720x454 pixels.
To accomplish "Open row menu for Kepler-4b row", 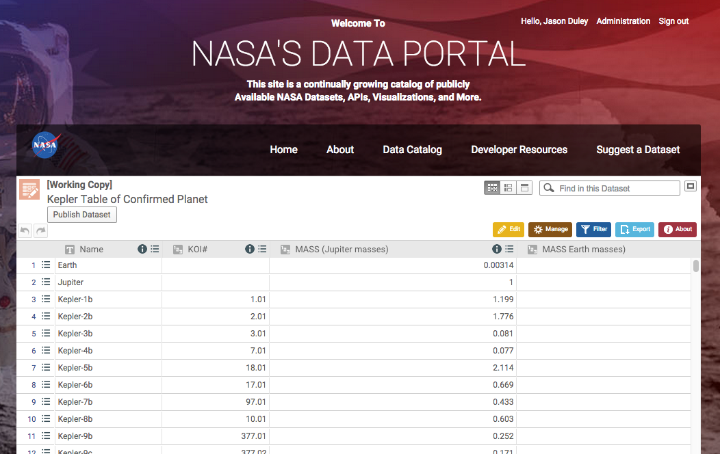I will coord(46,350).
